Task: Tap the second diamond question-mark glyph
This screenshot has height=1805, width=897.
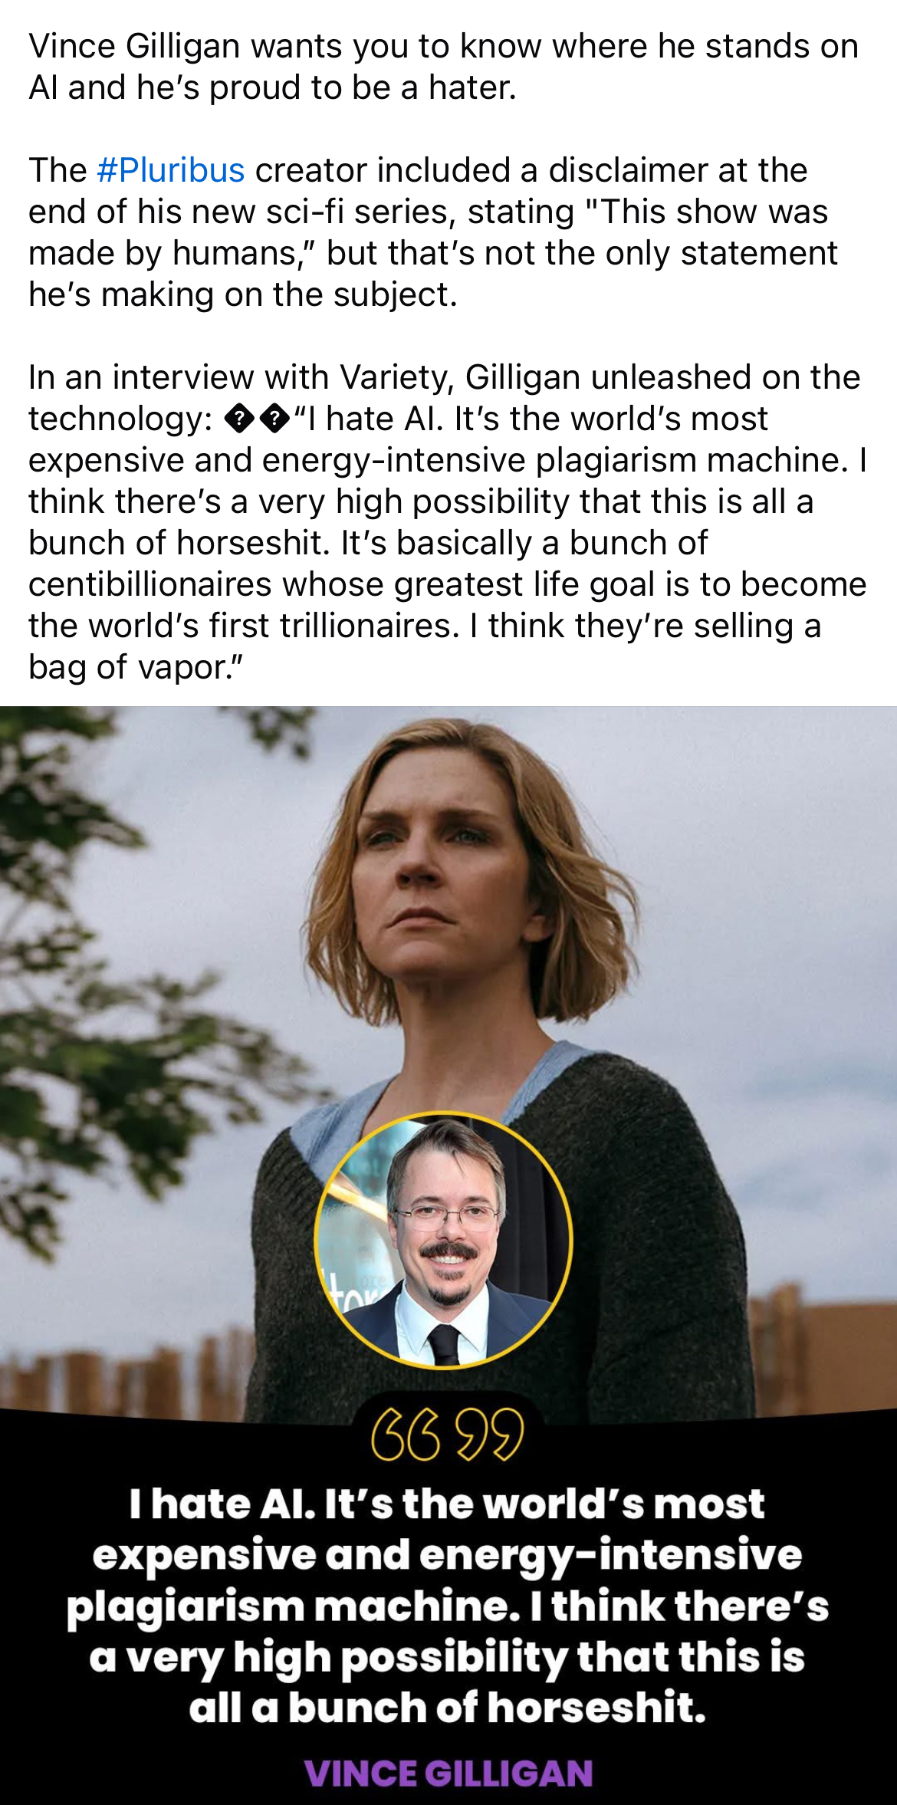Action: pos(274,419)
